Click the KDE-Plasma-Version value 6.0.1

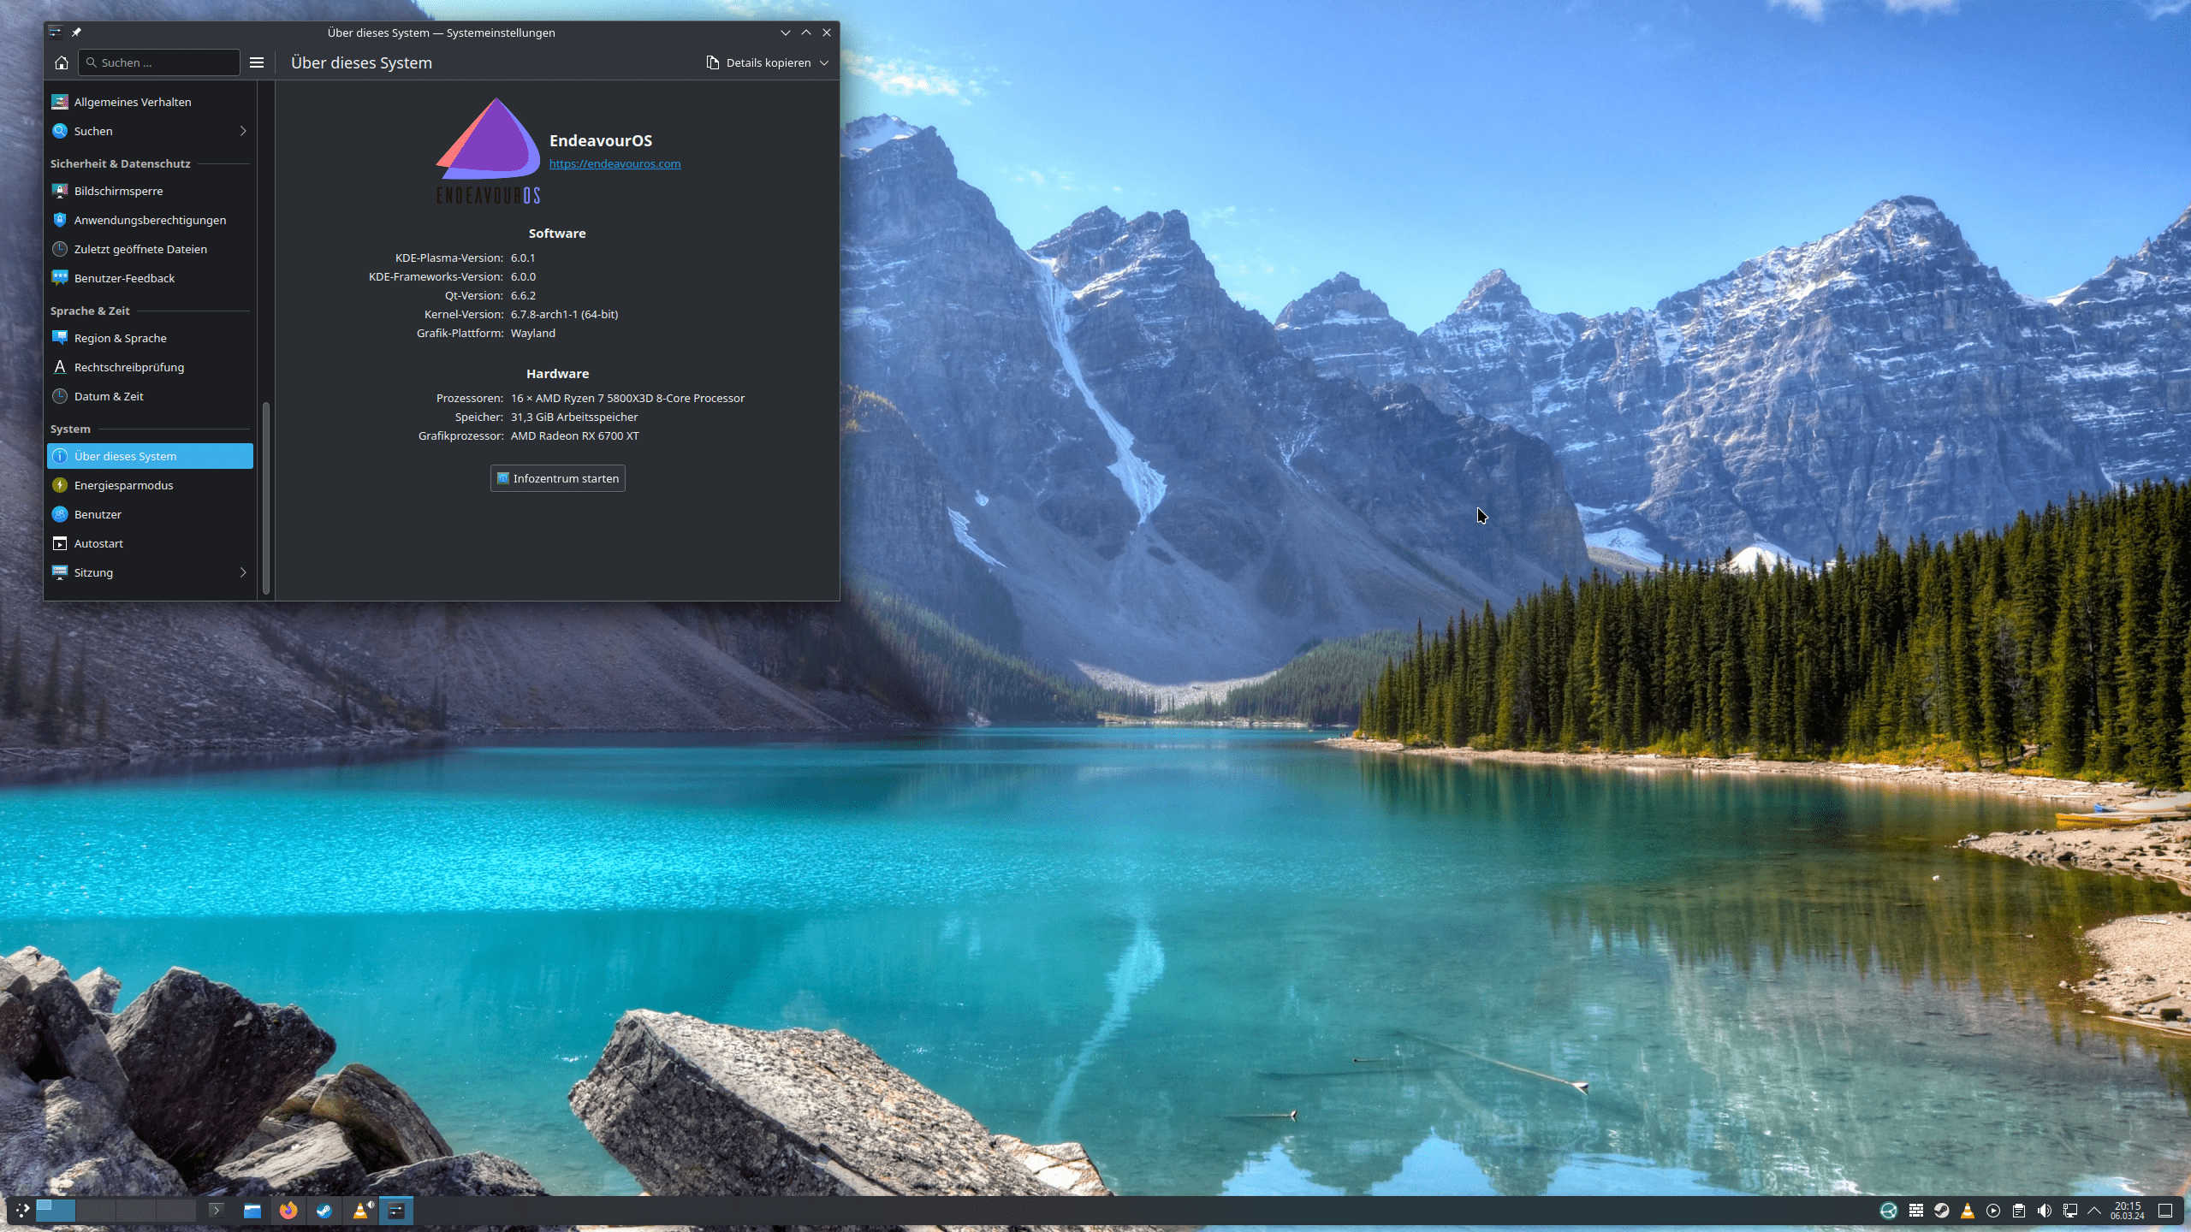click(x=523, y=258)
